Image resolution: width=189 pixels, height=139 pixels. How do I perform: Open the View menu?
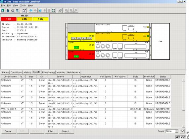16,5
